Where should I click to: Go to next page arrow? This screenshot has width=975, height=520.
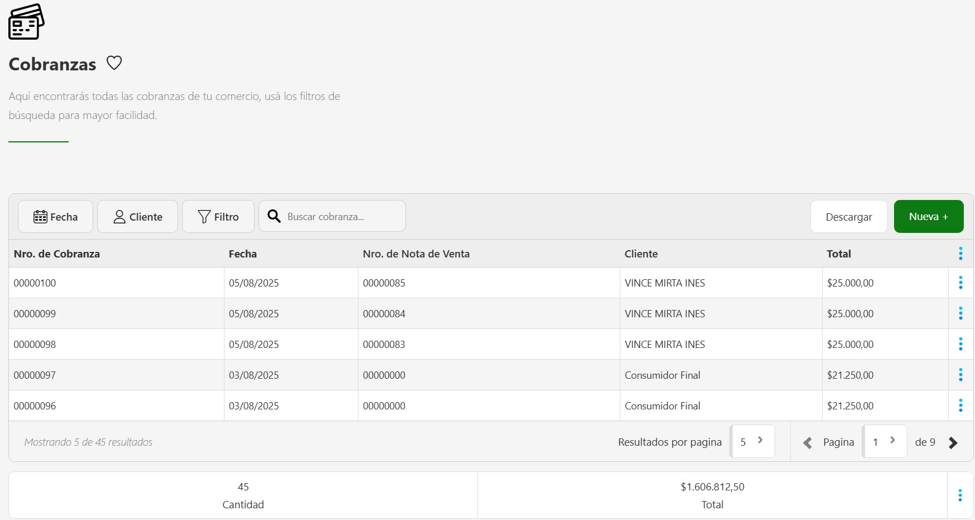953,442
